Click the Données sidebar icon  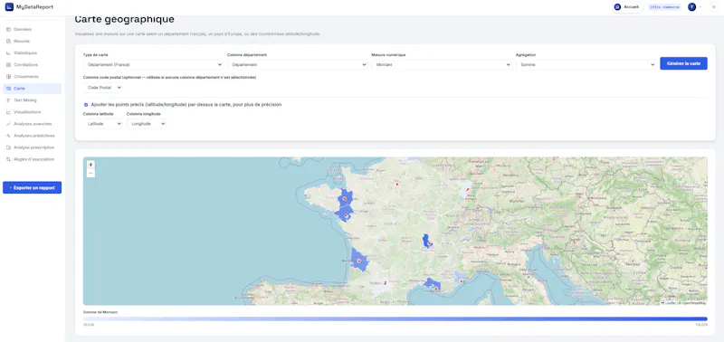(x=8, y=30)
